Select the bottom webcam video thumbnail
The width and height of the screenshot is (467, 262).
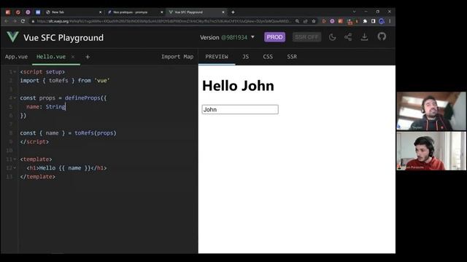coord(431,151)
